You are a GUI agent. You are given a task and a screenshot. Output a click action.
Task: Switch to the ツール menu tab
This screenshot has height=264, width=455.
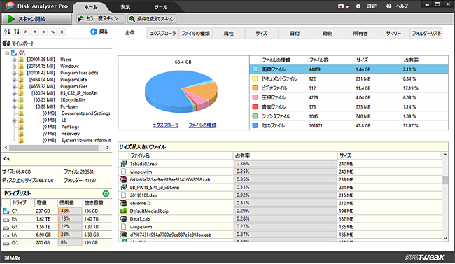click(x=161, y=7)
